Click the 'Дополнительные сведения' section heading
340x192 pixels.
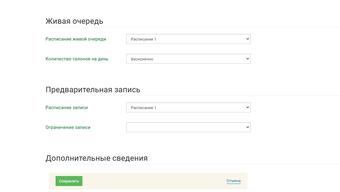click(x=96, y=158)
